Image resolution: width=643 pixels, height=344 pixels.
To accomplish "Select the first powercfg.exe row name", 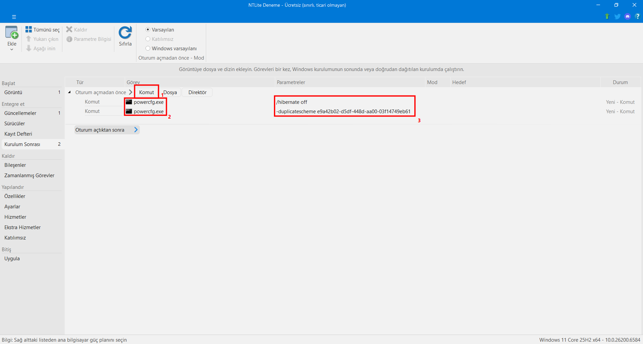I will pyautogui.click(x=149, y=102).
